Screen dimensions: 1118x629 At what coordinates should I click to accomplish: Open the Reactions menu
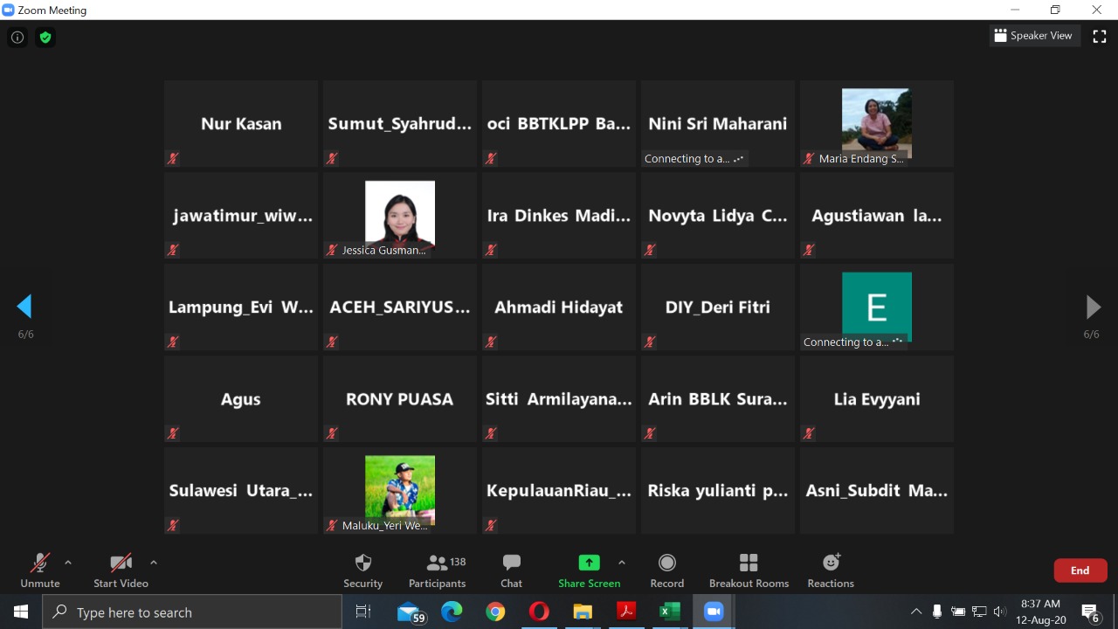(x=831, y=570)
